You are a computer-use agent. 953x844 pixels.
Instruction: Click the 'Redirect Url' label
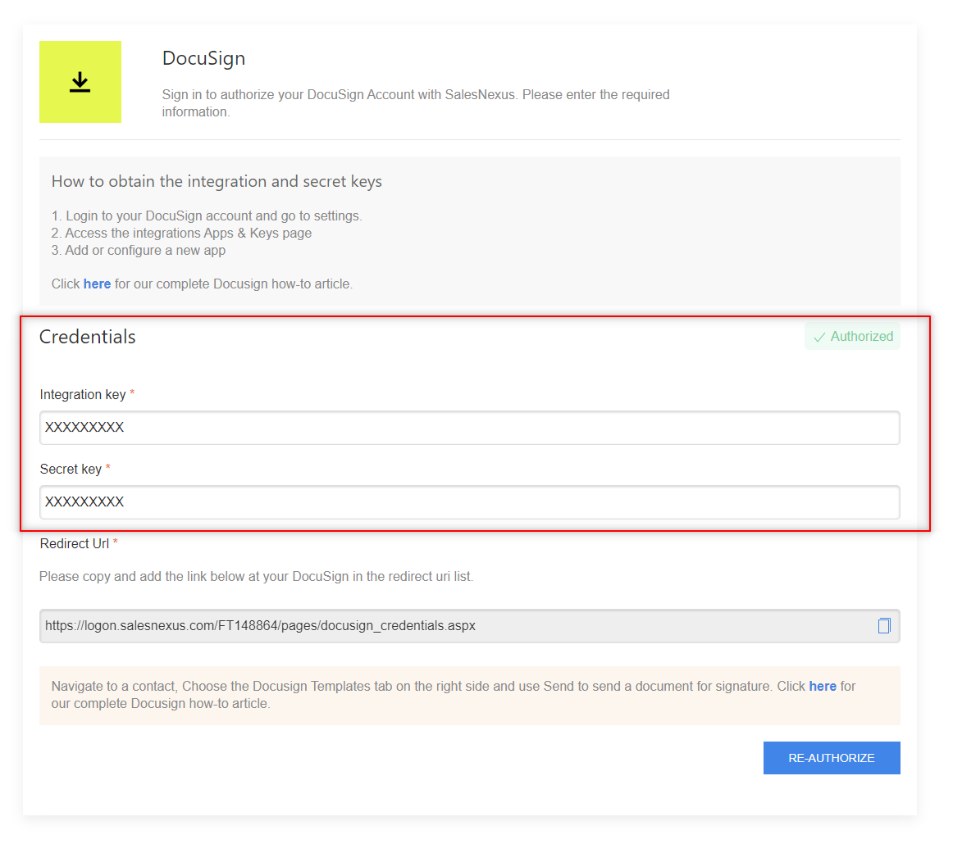point(74,544)
